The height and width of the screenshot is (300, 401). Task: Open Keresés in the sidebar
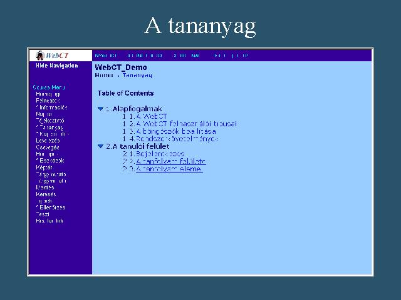pyautogui.click(x=46, y=194)
